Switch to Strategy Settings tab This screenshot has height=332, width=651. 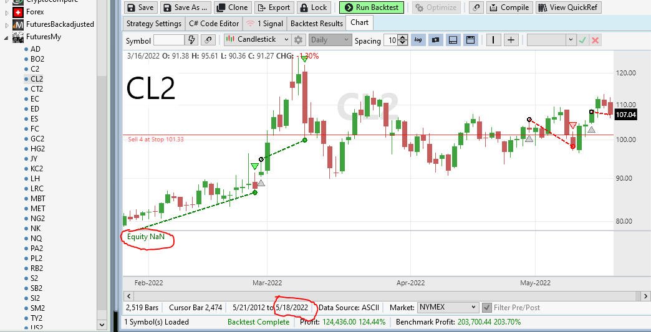click(x=153, y=24)
